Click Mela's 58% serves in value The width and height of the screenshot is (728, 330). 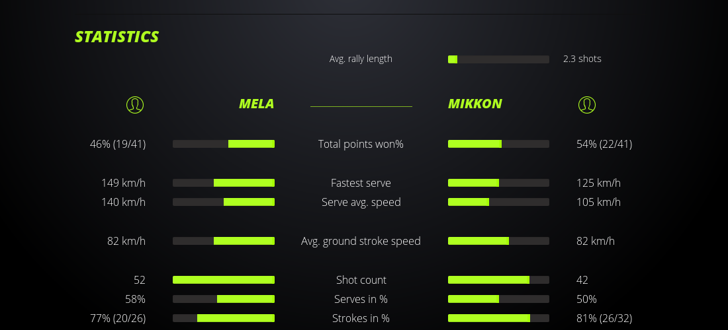click(135, 299)
